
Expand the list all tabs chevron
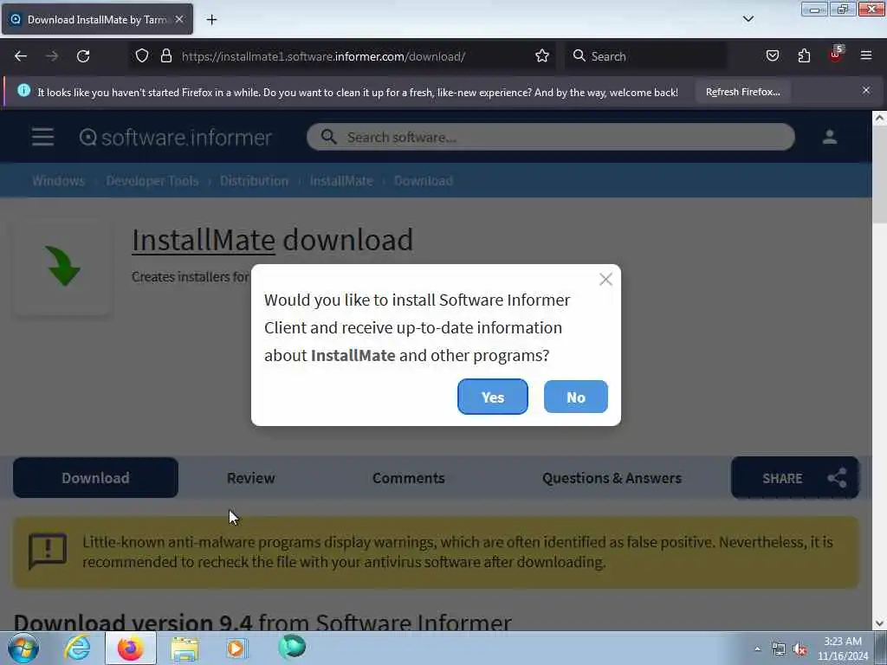coord(748,19)
